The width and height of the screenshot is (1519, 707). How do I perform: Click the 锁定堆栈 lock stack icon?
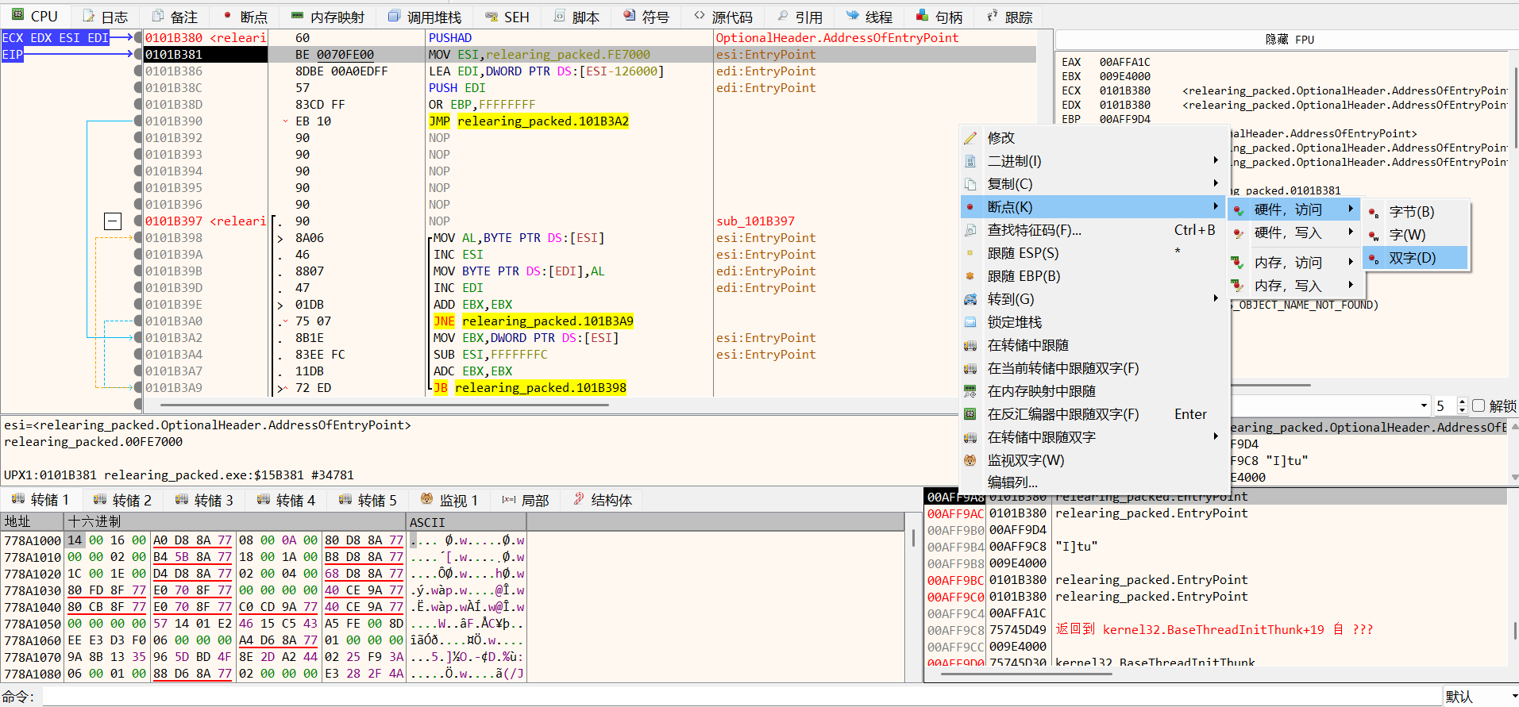970,322
